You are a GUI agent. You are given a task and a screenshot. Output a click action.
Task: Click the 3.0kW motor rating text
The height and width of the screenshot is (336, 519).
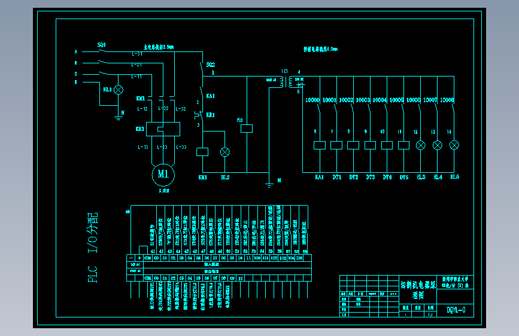point(164,191)
